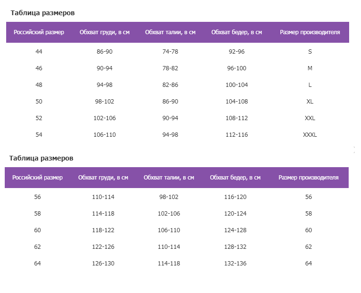This screenshot has height=293, width=361.
Task: Click waist measurement 82-86 cell
Action: tap(170, 85)
